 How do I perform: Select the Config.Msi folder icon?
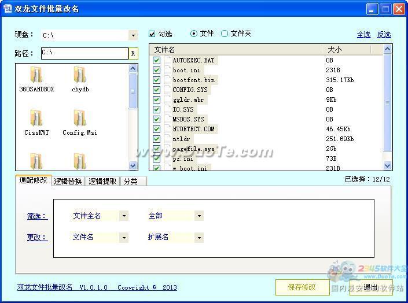[x=80, y=118]
